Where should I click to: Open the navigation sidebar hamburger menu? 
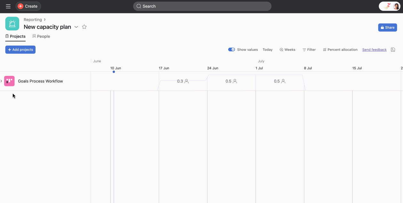(x=8, y=6)
